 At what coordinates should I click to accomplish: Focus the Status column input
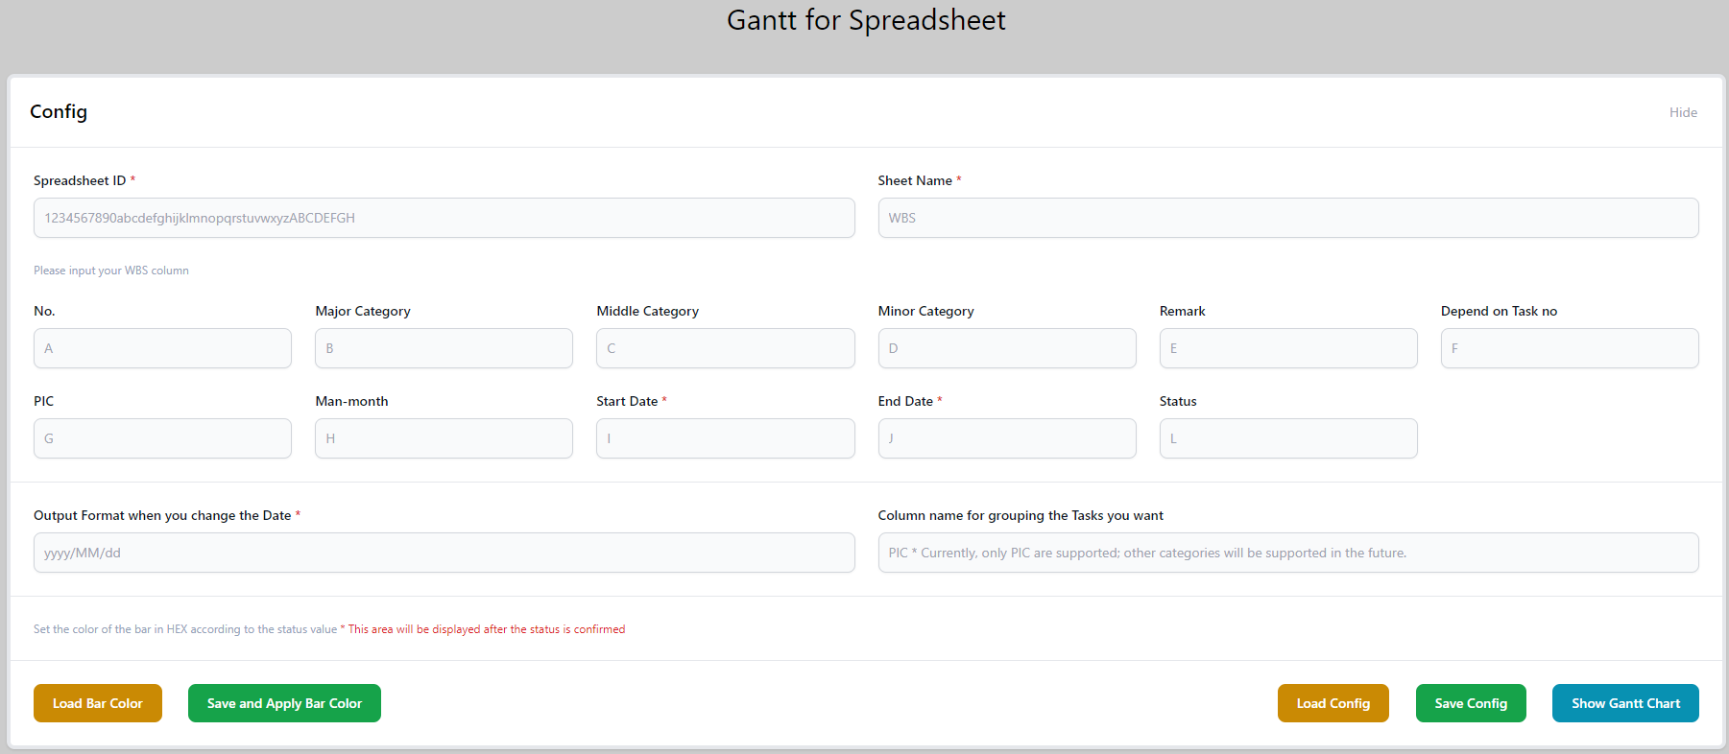pos(1287,438)
